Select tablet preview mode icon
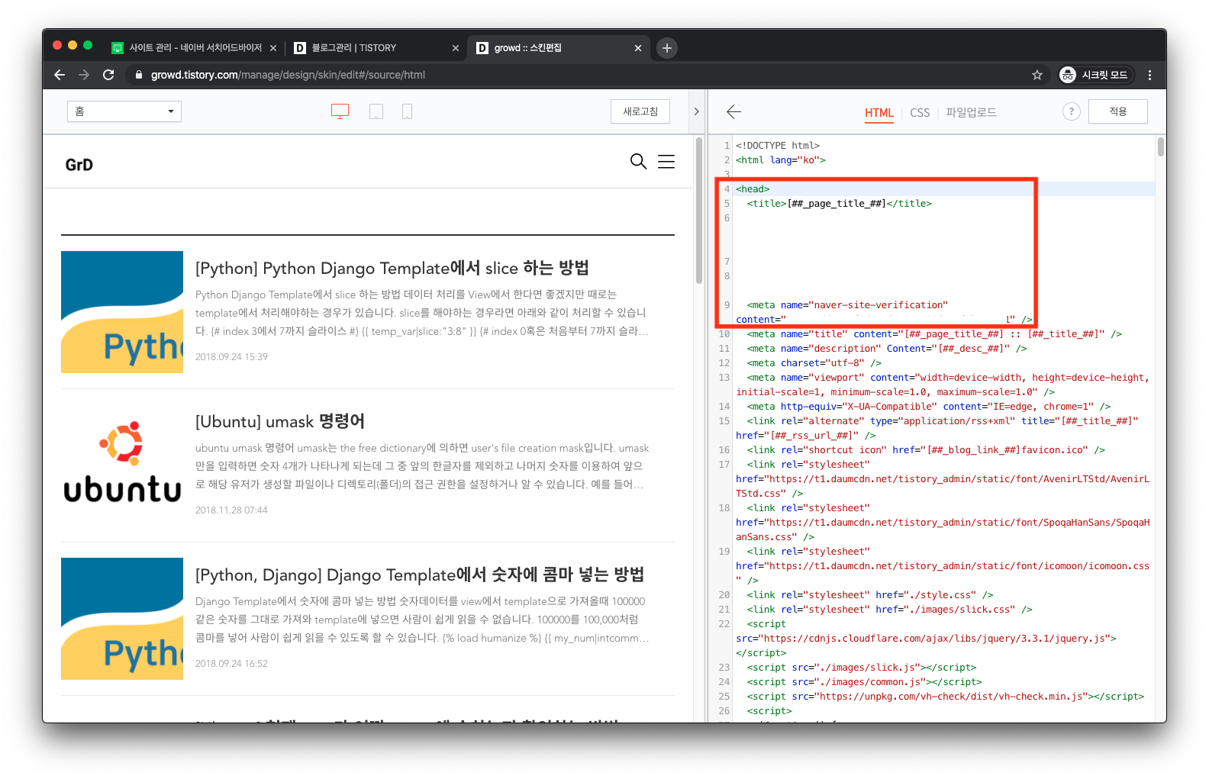This screenshot has width=1209, height=779. tap(376, 111)
